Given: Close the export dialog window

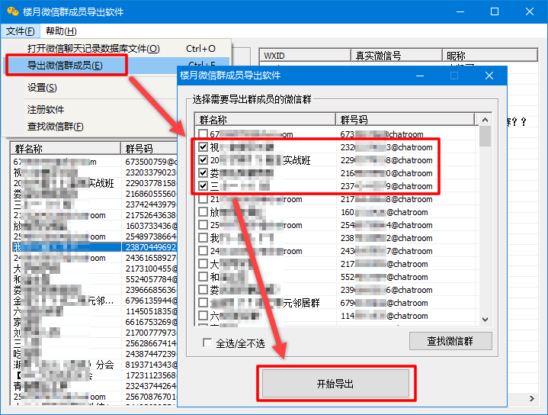Looking at the screenshot, I should 489,76.
